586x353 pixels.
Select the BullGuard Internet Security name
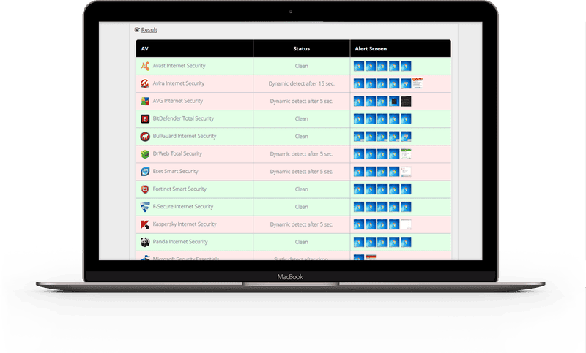coord(185,136)
